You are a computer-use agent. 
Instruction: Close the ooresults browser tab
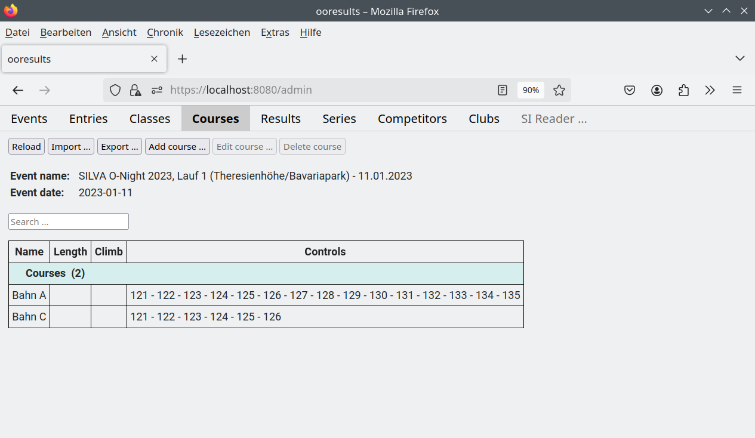[154, 59]
